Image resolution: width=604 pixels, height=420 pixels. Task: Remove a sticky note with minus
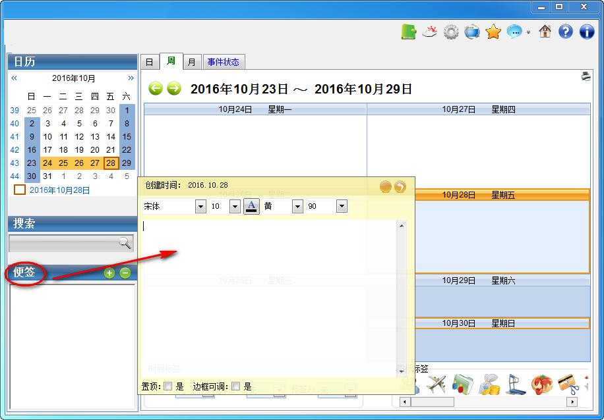click(125, 273)
